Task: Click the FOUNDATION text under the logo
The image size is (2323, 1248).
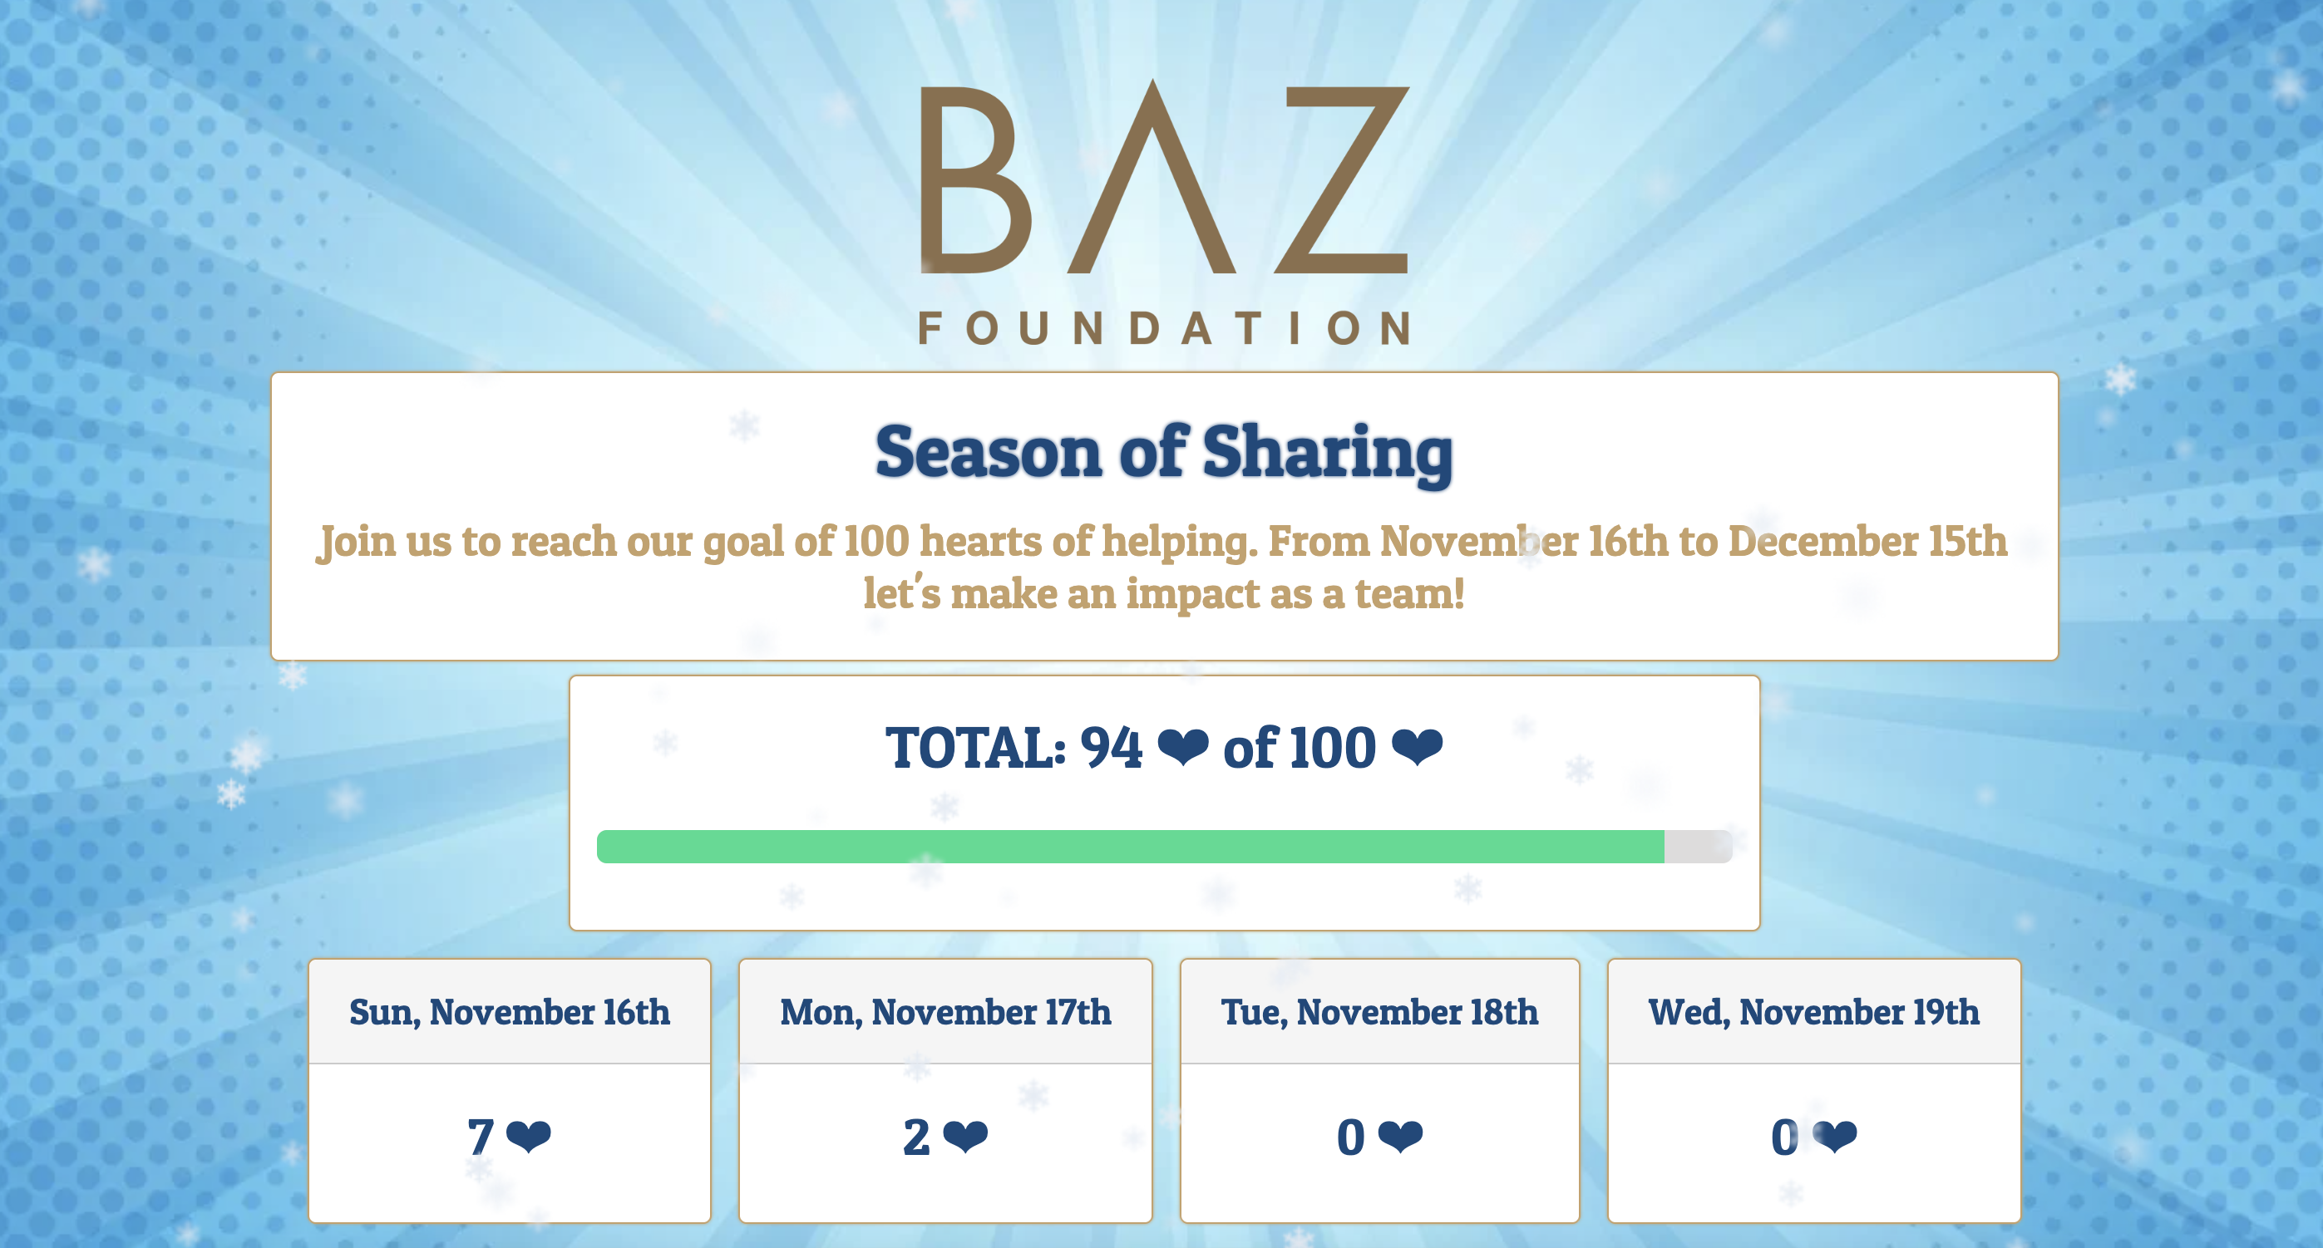Action: [1163, 328]
